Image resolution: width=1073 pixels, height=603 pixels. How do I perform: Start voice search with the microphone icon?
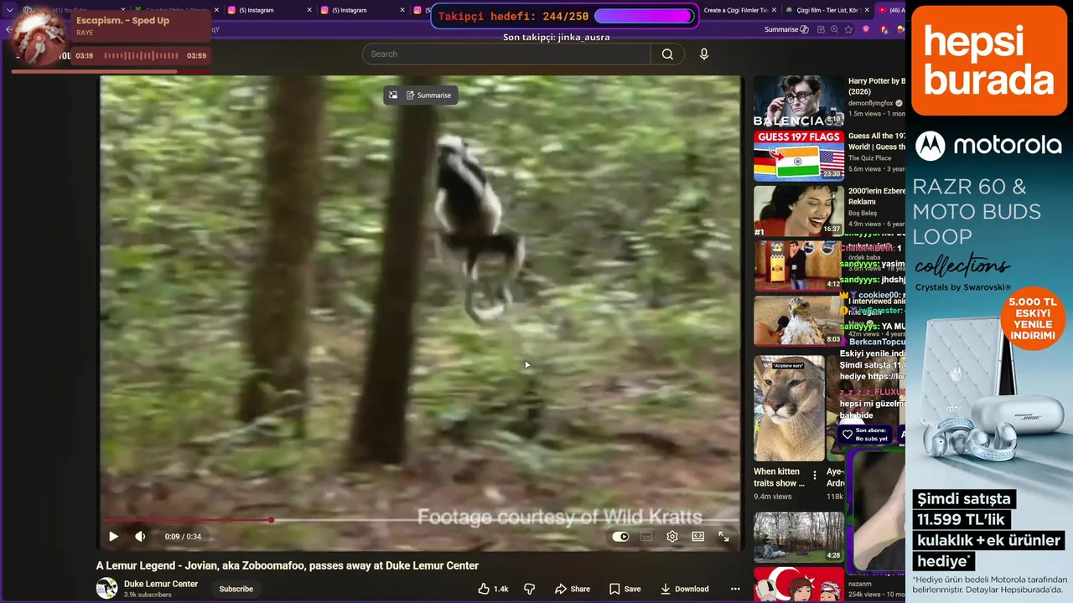pyautogui.click(x=704, y=54)
